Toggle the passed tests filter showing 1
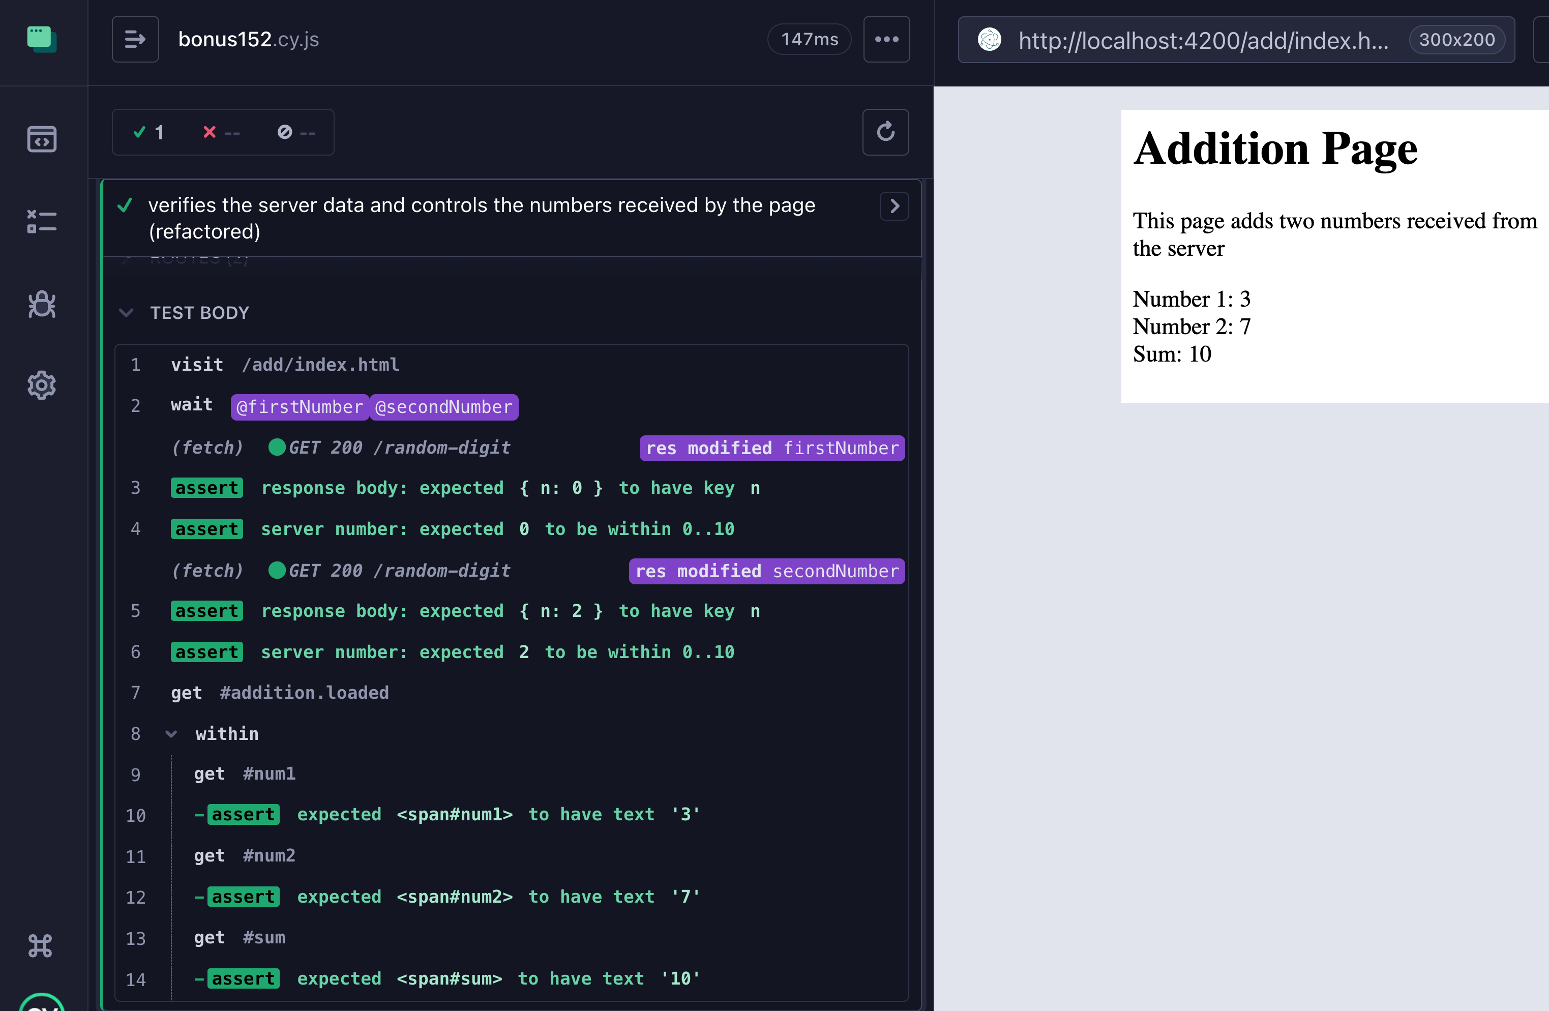The height and width of the screenshot is (1011, 1549). pos(148,132)
